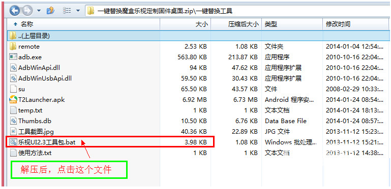The image size is (391, 189).
Task: Open the navigation history dropdown arrow
Action: [x=39, y=11]
